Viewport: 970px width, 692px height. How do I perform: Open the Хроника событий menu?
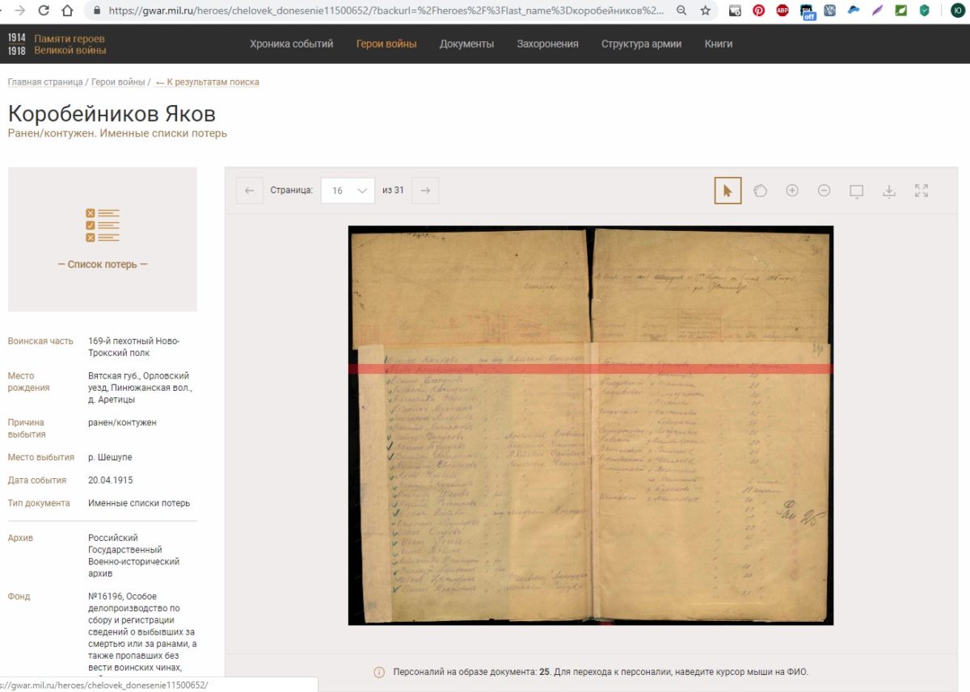point(291,44)
